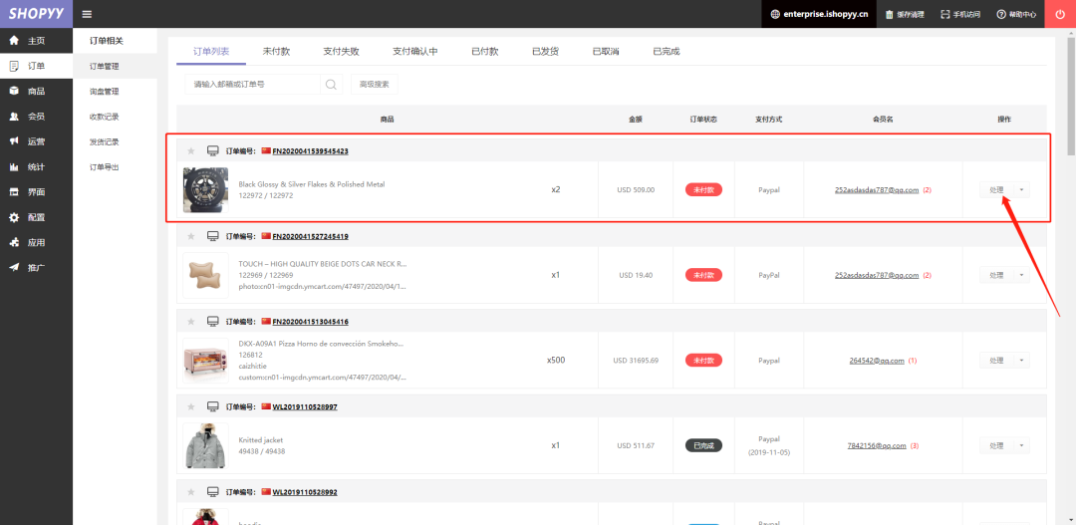This screenshot has height=525, width=1076.
Task: Expand 处理 dropdown for USD 509.00 order
Action: [x=1022, y=190]
